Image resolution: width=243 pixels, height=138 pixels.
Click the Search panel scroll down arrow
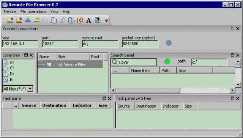238,85
